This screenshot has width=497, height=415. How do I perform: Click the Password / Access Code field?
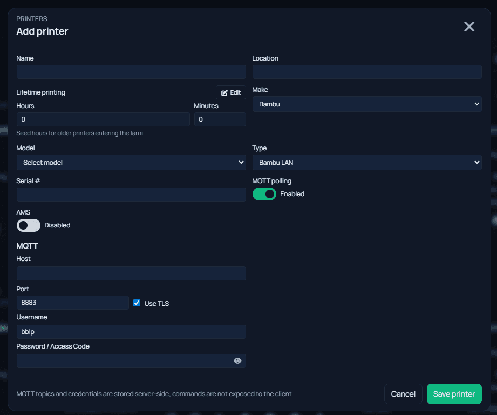pos(124,360)
